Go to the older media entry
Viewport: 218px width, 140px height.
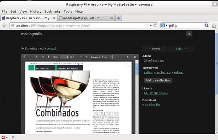tap(181, 49)
